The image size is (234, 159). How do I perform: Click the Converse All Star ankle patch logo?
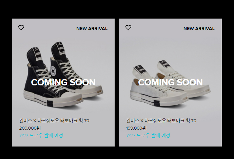pyautogui.click(x=54, y=71)
